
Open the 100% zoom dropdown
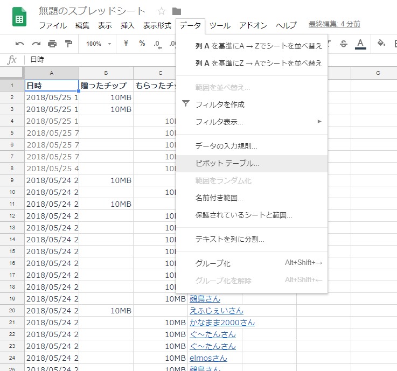(x=99, y=44)
